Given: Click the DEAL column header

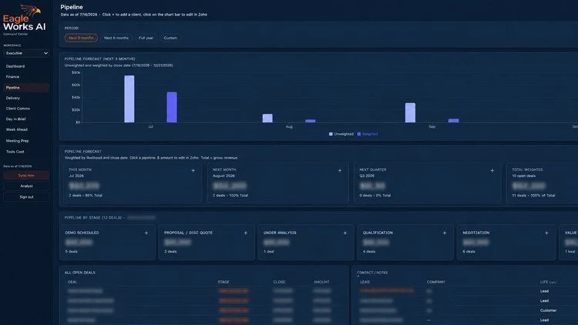Looking at the screenshot, I should [x=72, y=282].
